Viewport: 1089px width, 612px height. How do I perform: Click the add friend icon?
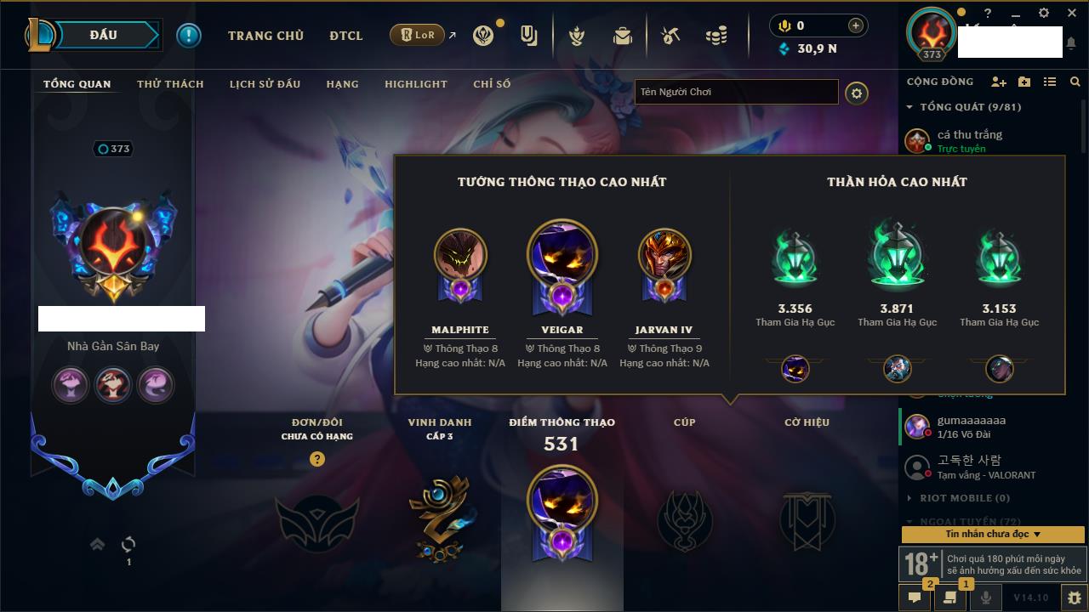click(x=999, y=82)
